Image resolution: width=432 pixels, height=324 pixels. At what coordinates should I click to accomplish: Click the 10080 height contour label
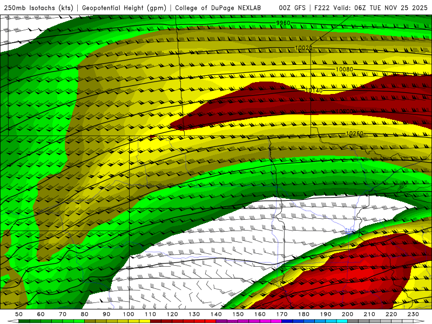point(345,69)
